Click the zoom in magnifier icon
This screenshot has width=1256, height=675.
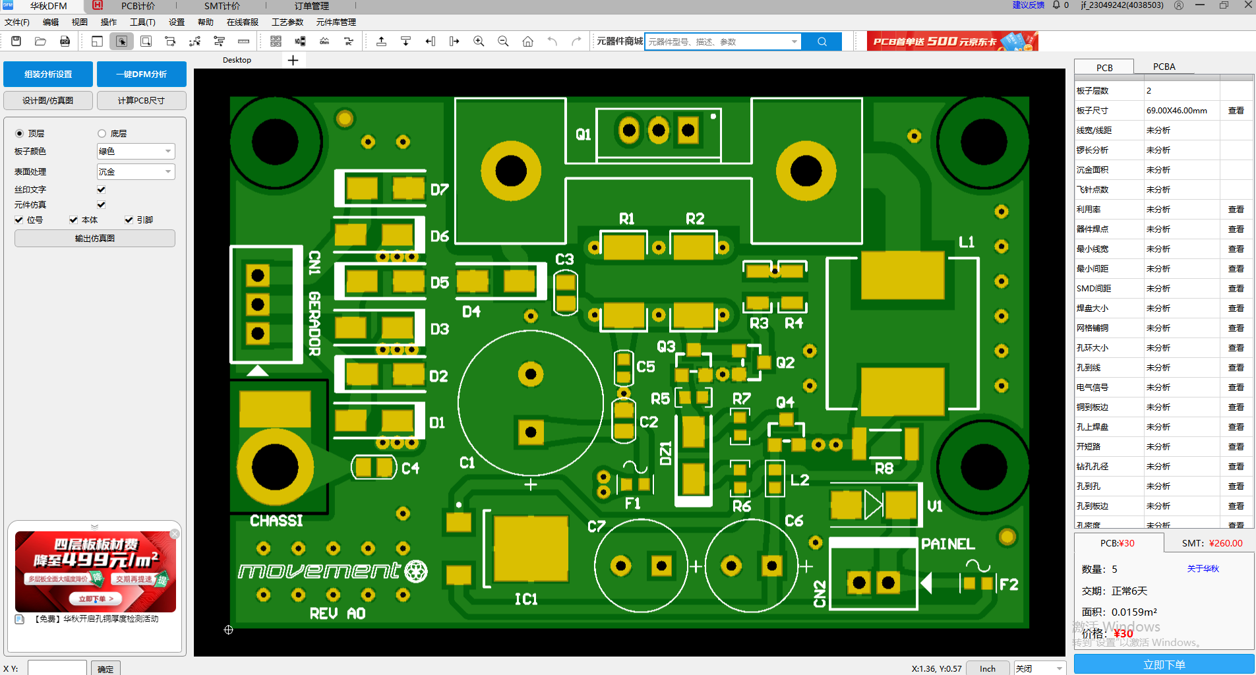(479, 42)
